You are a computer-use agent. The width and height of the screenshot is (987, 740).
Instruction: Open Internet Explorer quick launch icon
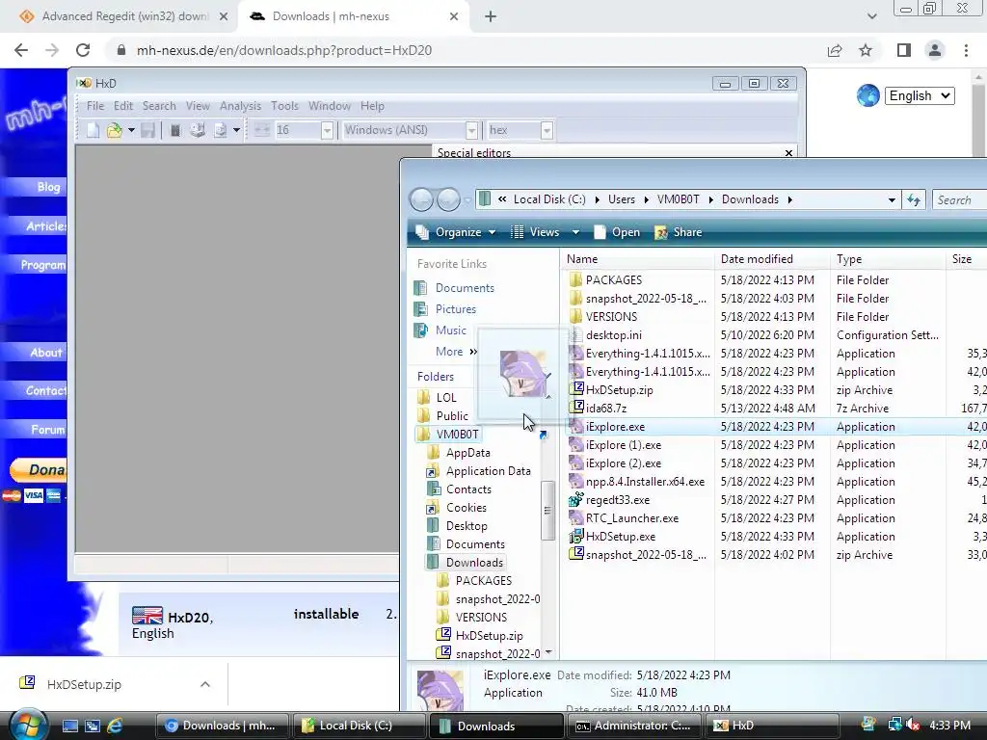115,726
